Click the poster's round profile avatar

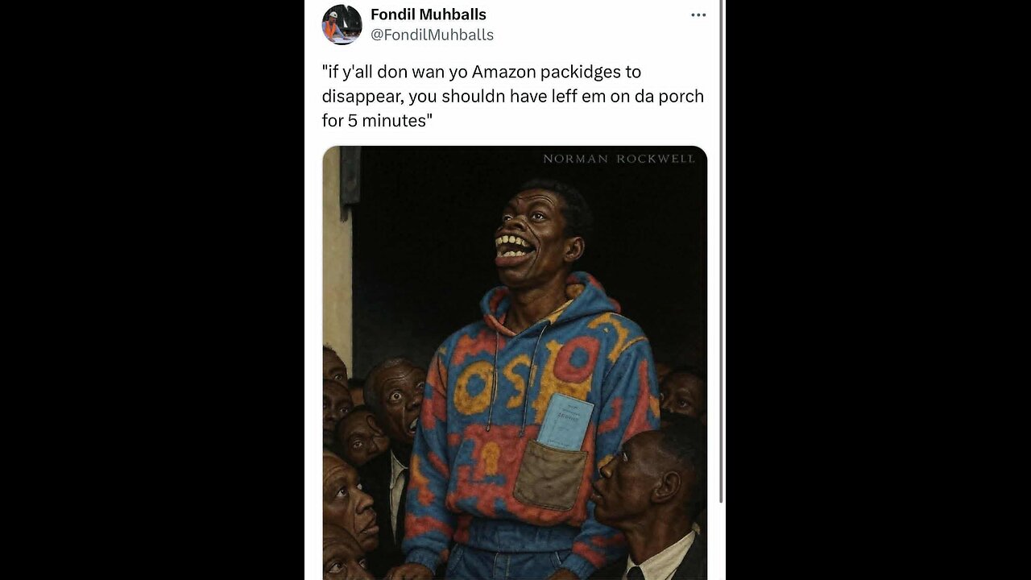click(x=342, y=24)
